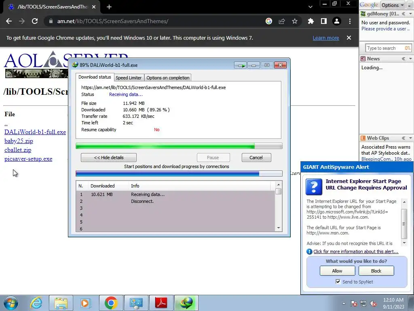Click Please provide a user link
The height and width of the screenshot is (311, 414).
(x=385, y=29)
